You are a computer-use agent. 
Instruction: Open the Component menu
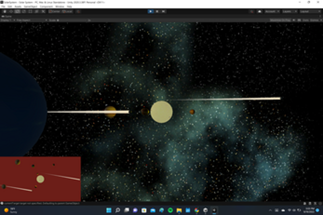[x=46, y=6]
